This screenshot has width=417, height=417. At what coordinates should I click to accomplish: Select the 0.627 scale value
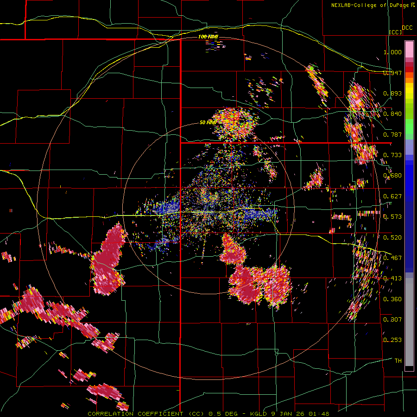392,196
